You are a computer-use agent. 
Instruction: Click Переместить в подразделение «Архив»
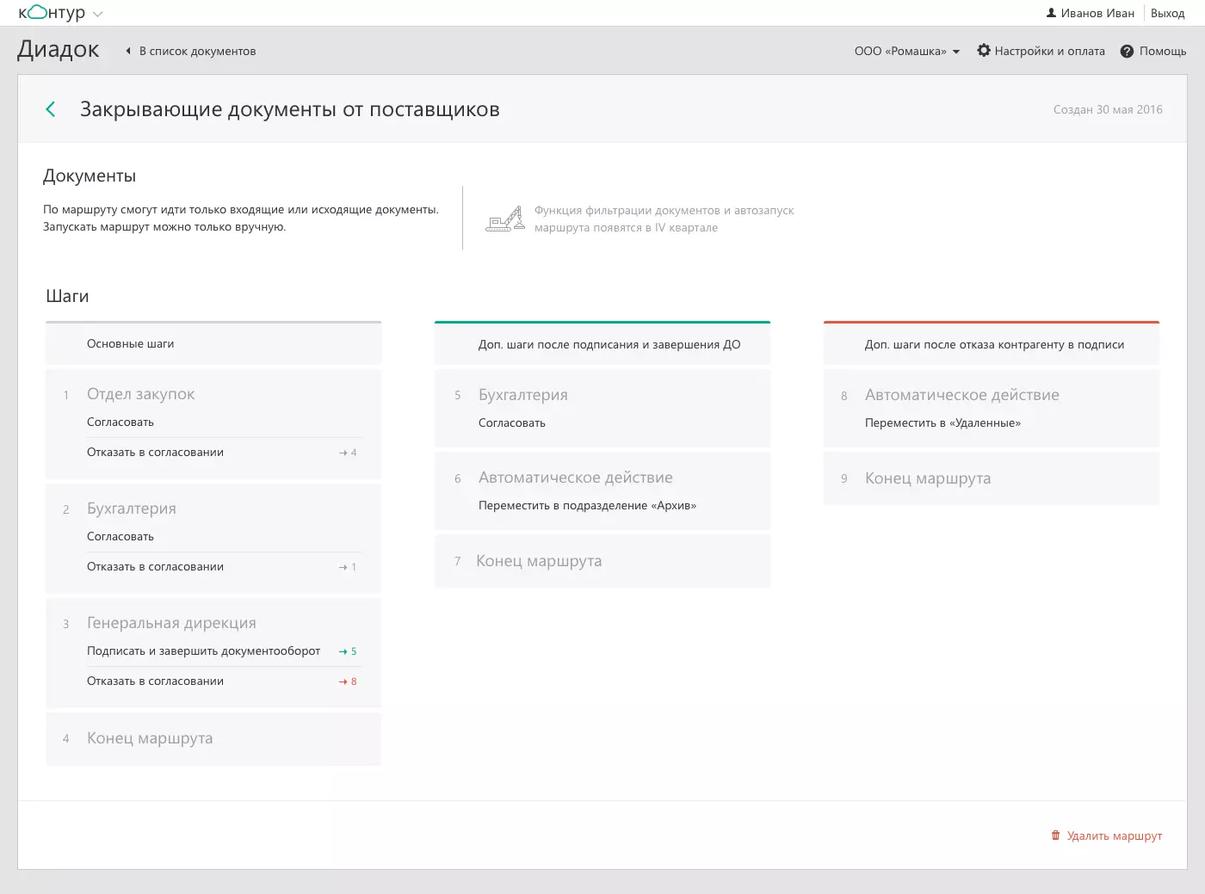tap(587, 505)
